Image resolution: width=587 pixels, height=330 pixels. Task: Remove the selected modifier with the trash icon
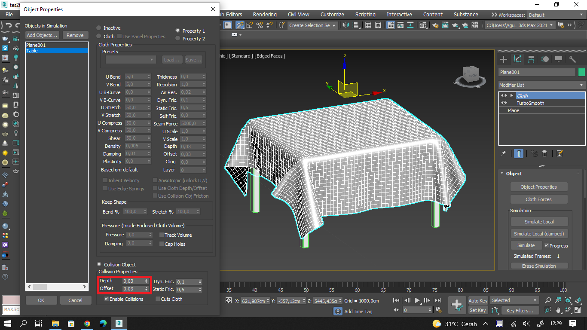point(544,153)
